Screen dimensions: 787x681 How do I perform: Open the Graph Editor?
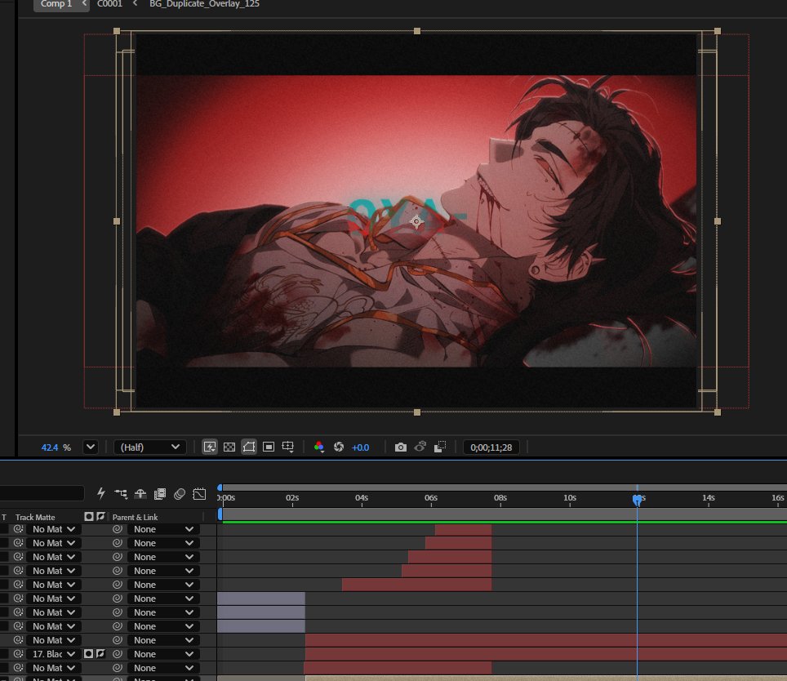(199, 494)
